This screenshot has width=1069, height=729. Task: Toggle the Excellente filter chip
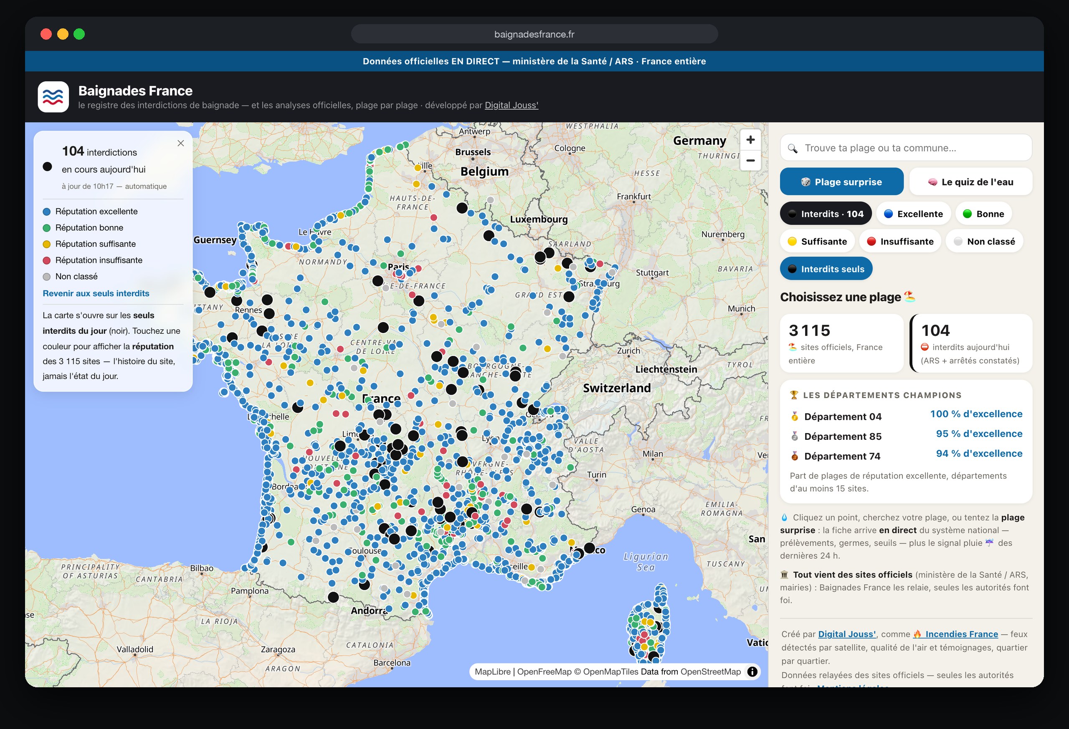click(x=913, y=214)
